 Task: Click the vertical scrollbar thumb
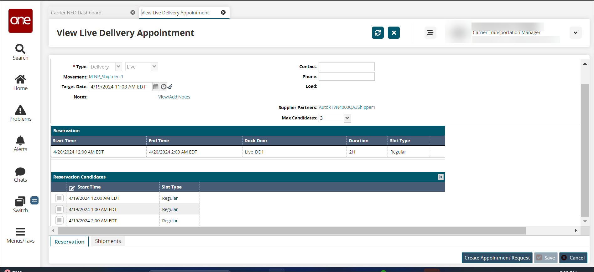585,150
